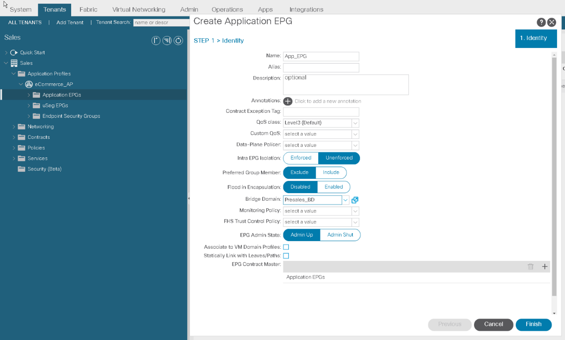Viewport: 565px width, 340px height.
Task: Click the Sales tenant grid icon
Action: tap(14, 63)
